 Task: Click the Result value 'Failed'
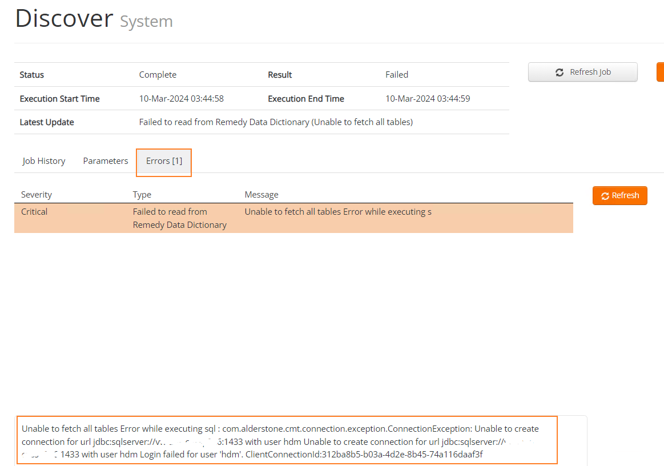[x=397, y=75]
